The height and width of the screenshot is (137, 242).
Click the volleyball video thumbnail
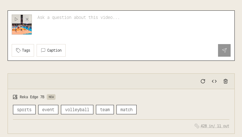22,29
